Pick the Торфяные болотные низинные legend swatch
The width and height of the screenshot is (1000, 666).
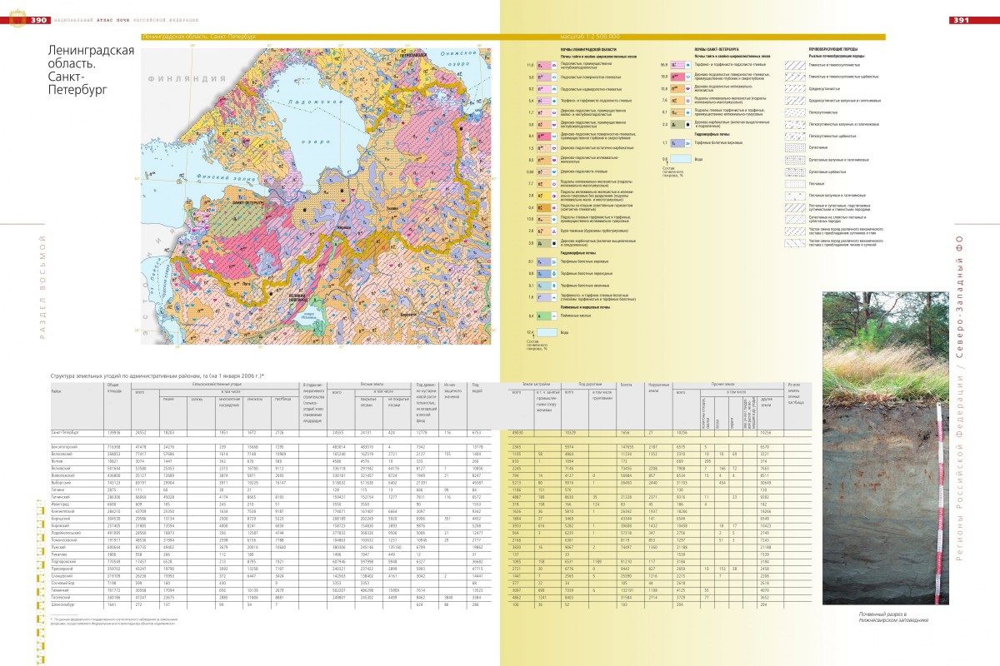tap(546, 285)
